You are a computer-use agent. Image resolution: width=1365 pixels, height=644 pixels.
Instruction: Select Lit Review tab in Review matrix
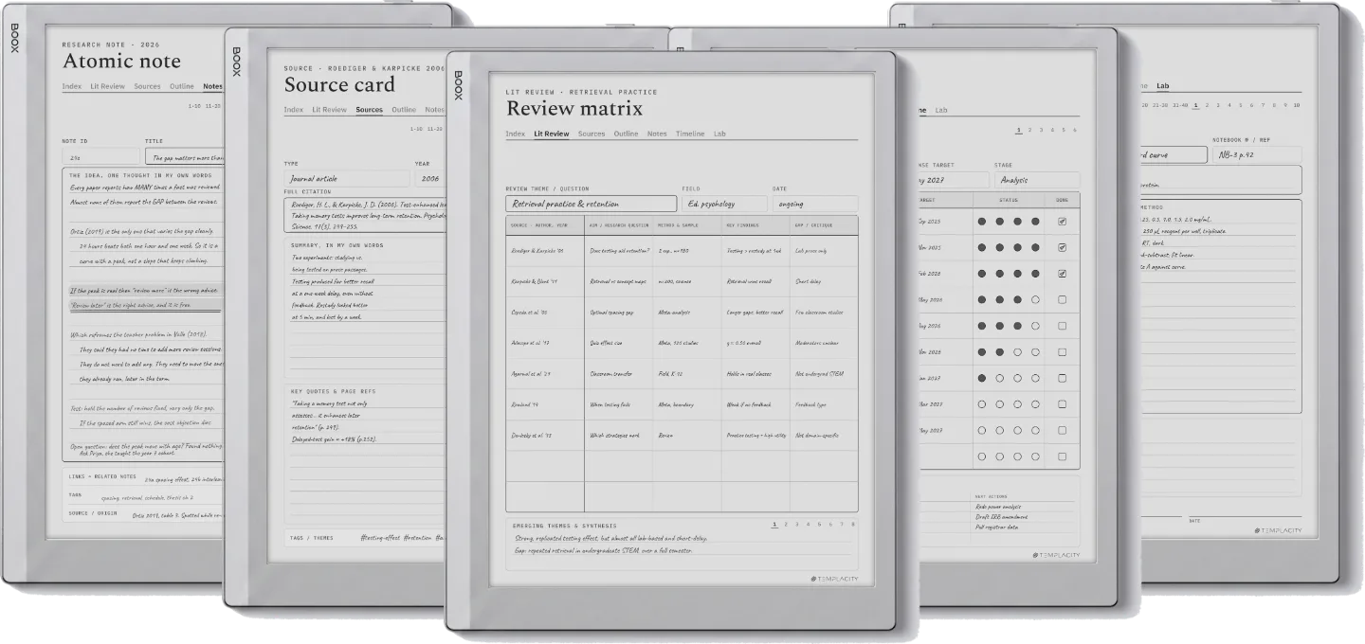tap(552, 134)
